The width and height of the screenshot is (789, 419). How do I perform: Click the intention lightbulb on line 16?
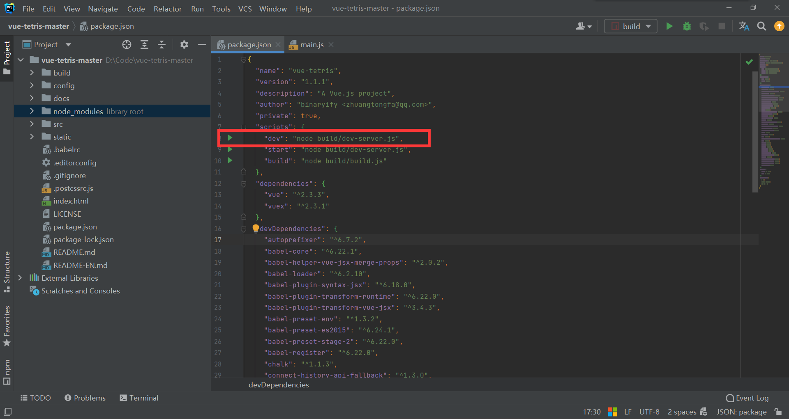(x=256, y=228)
